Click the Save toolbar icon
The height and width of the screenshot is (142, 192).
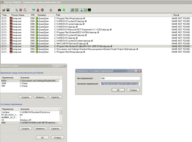(x=8, y=10)
